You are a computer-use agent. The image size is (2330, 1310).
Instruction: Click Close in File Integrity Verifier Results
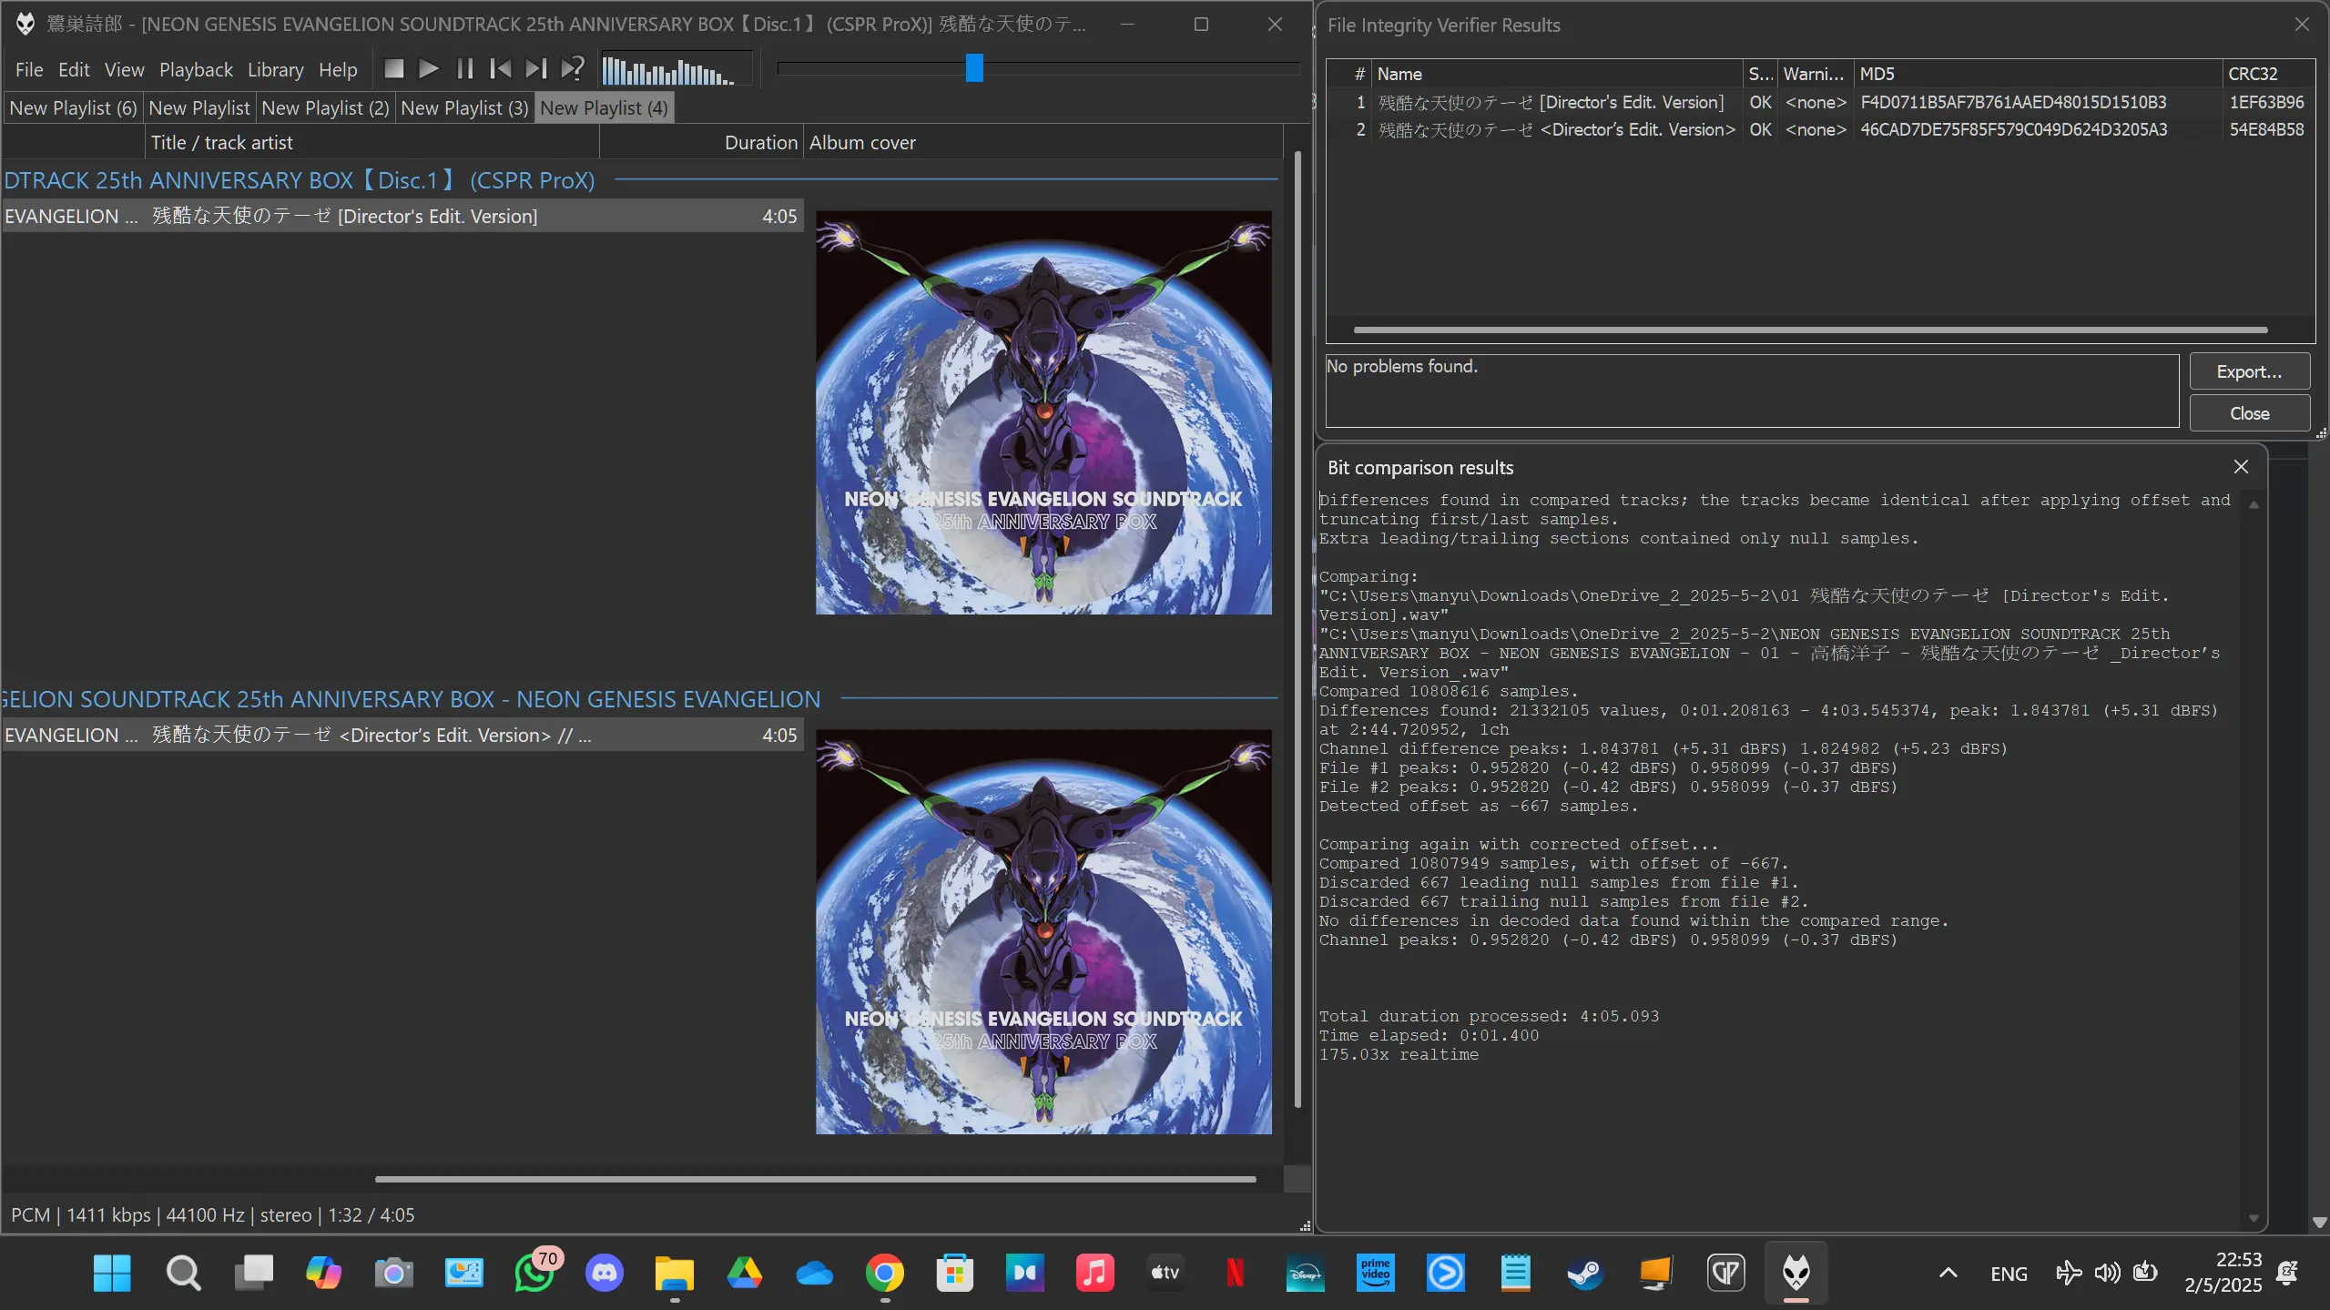pos(2249,413)
